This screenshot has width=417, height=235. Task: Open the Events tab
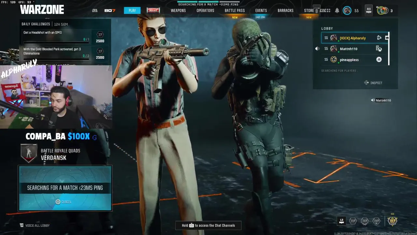tap(261, 10)
